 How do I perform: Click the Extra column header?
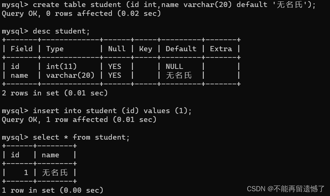(221, 49)
